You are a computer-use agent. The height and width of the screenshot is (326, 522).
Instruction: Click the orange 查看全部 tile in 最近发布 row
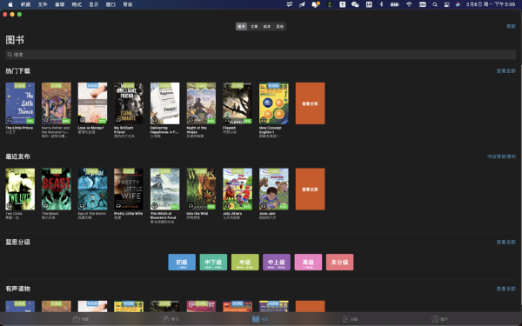point(310,189)
